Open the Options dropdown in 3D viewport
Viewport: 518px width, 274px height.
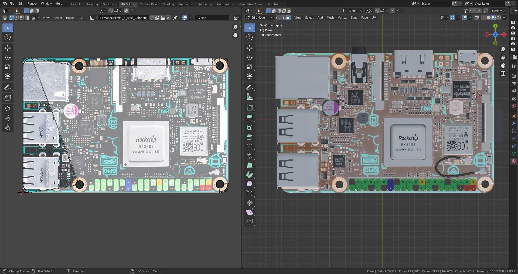pyautogui.click(x=499, y=11)
